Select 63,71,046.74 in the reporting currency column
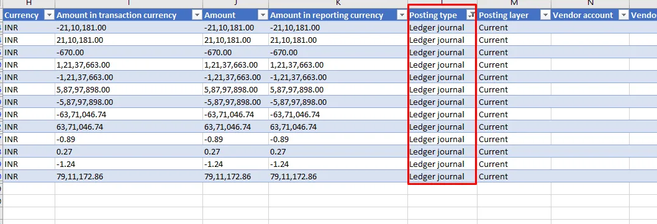 (338, 127)
